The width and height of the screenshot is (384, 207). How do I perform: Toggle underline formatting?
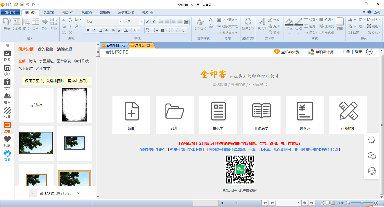pos(100,30)
